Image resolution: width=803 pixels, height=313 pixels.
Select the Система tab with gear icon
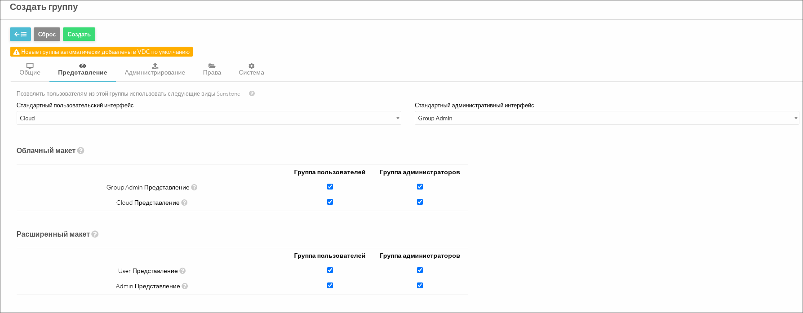click(252, 69)
